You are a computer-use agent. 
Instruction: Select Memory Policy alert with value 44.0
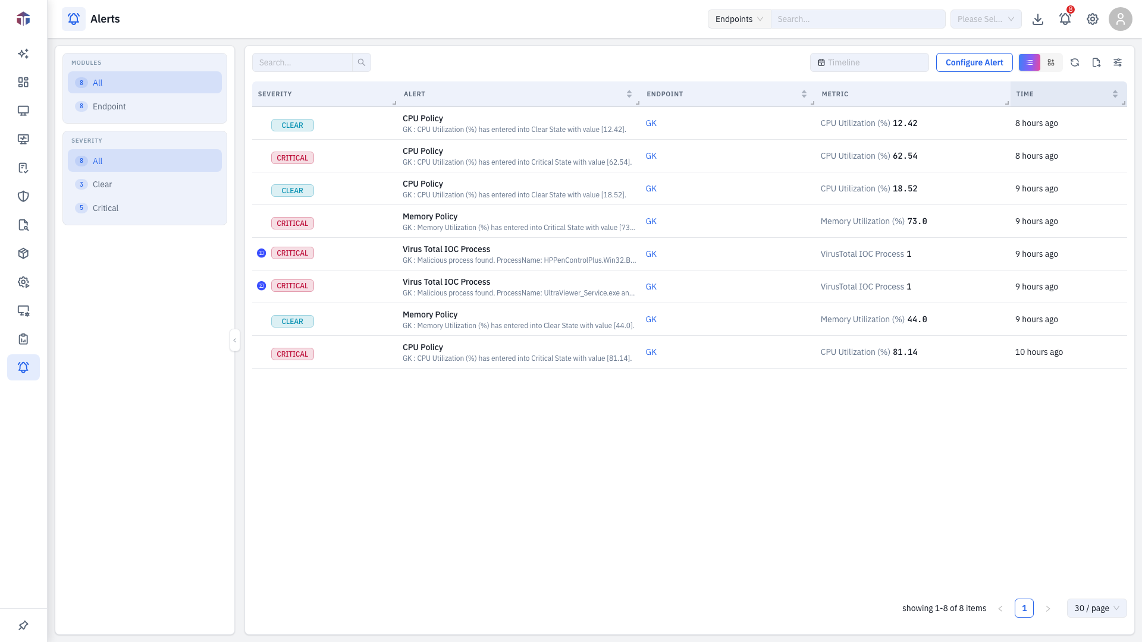(x=430, y=314)
